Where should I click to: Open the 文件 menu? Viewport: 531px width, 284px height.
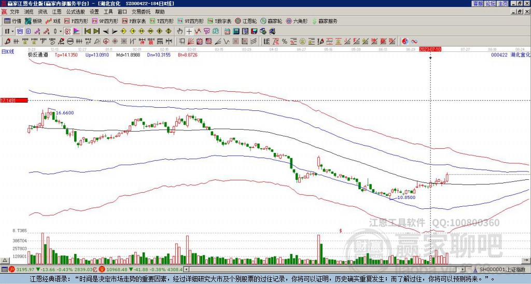tap(15, 12)
